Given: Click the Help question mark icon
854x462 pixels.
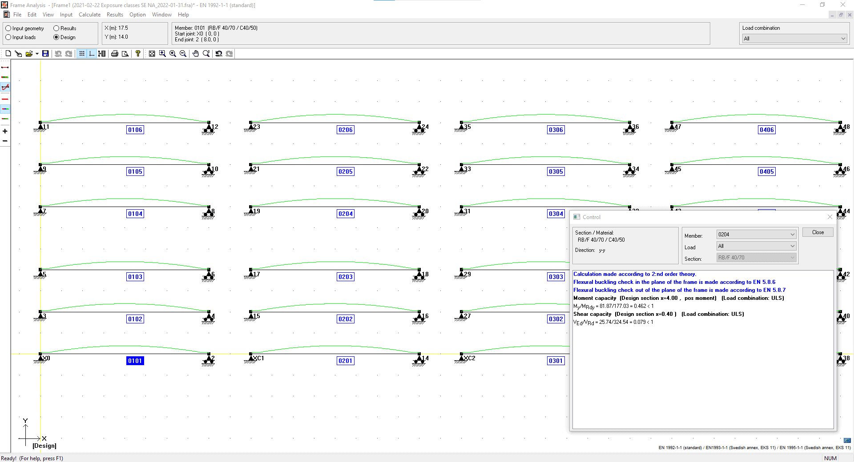Looking at the screenshot, I should pos(137,53).
